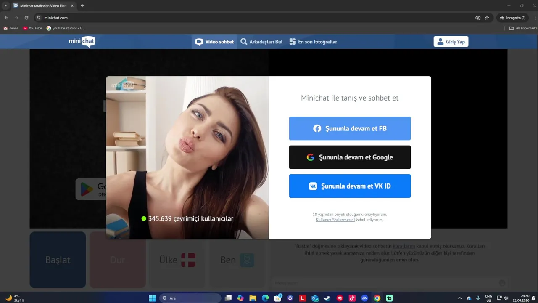Open the volume speaker tray icon
The image size is (538, 303).
[506, 298]
